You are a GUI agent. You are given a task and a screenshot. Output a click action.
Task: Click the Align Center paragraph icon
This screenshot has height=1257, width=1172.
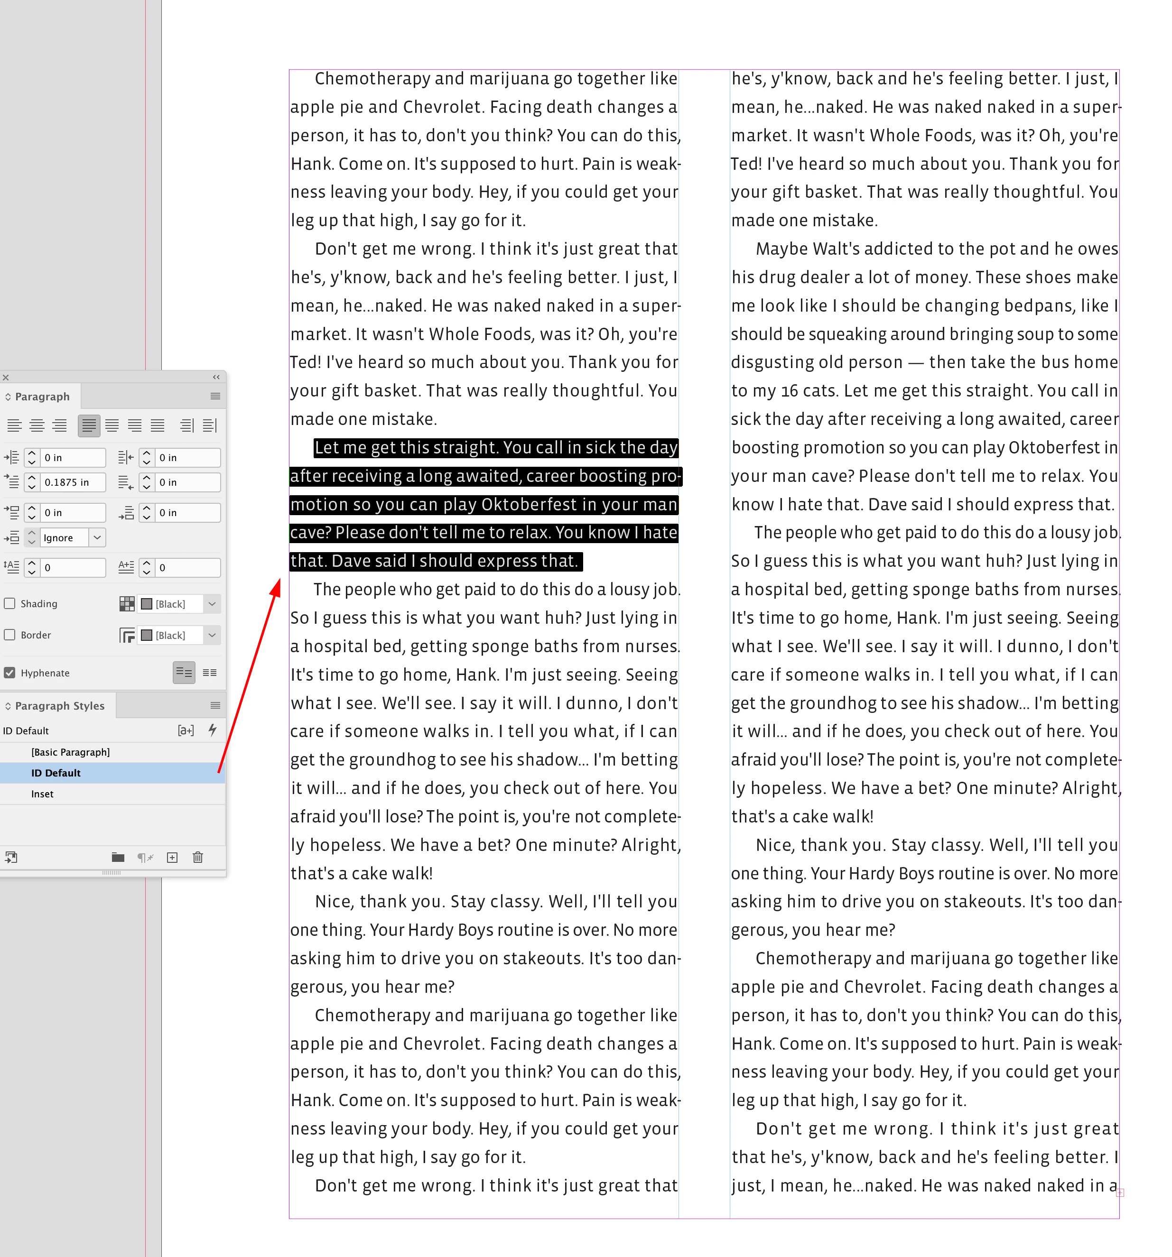[37, 425]
